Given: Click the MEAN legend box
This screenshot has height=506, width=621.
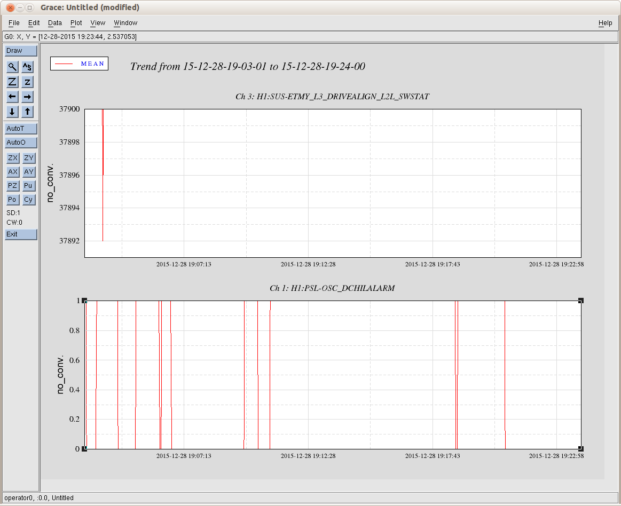Looking at the screenshot, I should pos(79,64).
